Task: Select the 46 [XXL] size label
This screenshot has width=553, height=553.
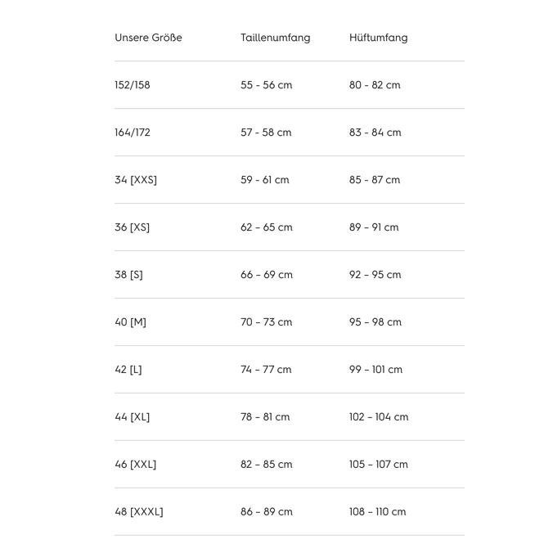Action: [135, 465]
